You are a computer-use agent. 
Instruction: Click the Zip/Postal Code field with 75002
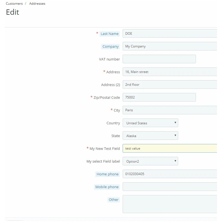pyautogui.click(x=159, y=97)
